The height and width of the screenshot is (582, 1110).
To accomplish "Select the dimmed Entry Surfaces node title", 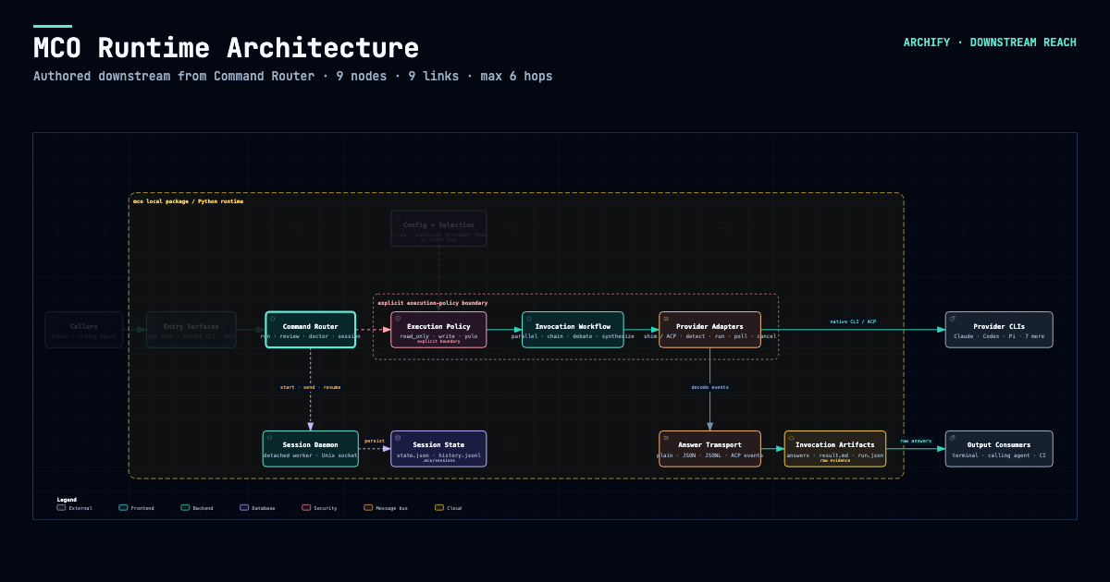I will click(191, 326).
